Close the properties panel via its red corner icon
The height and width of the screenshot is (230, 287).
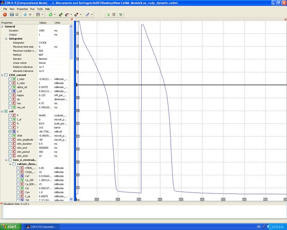pyautogui.click(x=72, y=19)
